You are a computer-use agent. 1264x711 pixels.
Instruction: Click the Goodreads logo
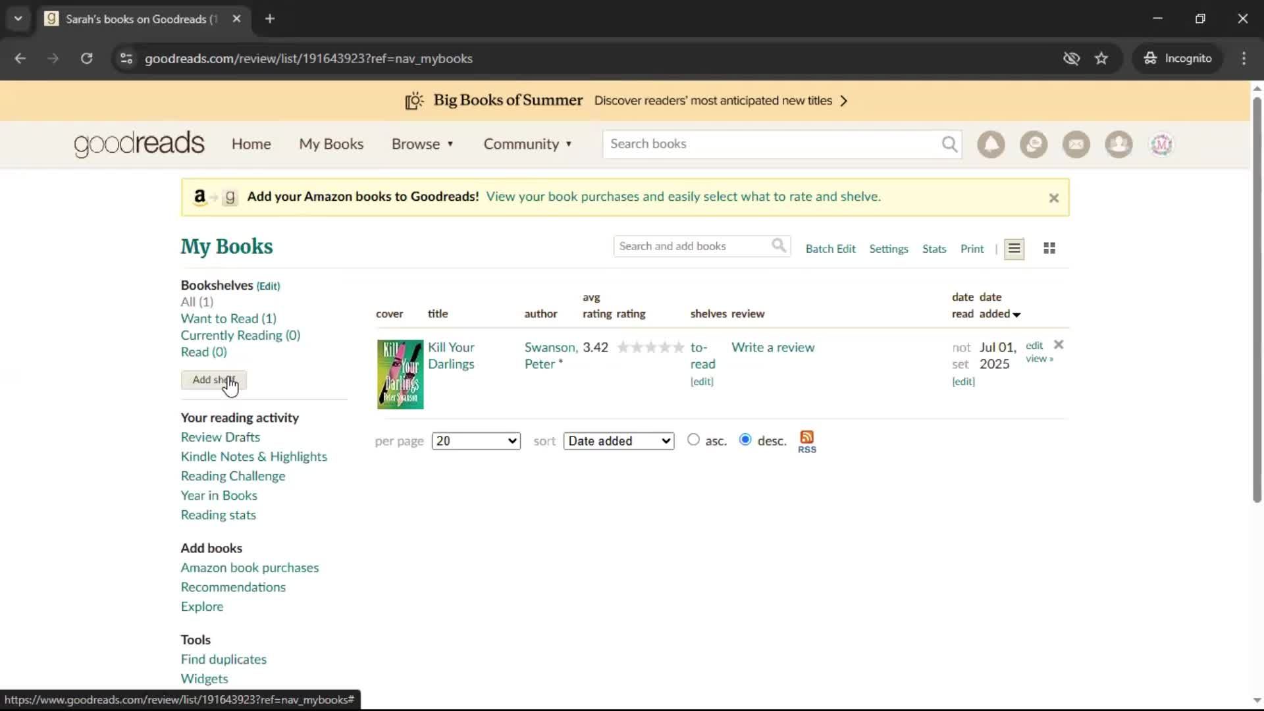point(139,144)
